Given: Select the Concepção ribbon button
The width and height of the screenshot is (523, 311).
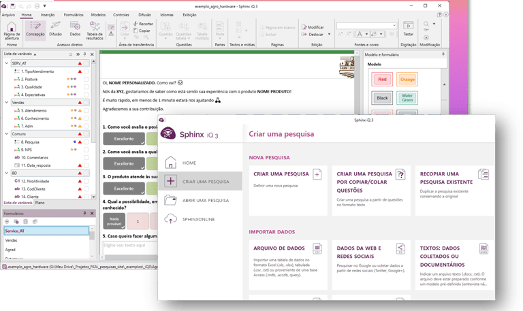Looking at the screenshot, I should pos(35,31).
